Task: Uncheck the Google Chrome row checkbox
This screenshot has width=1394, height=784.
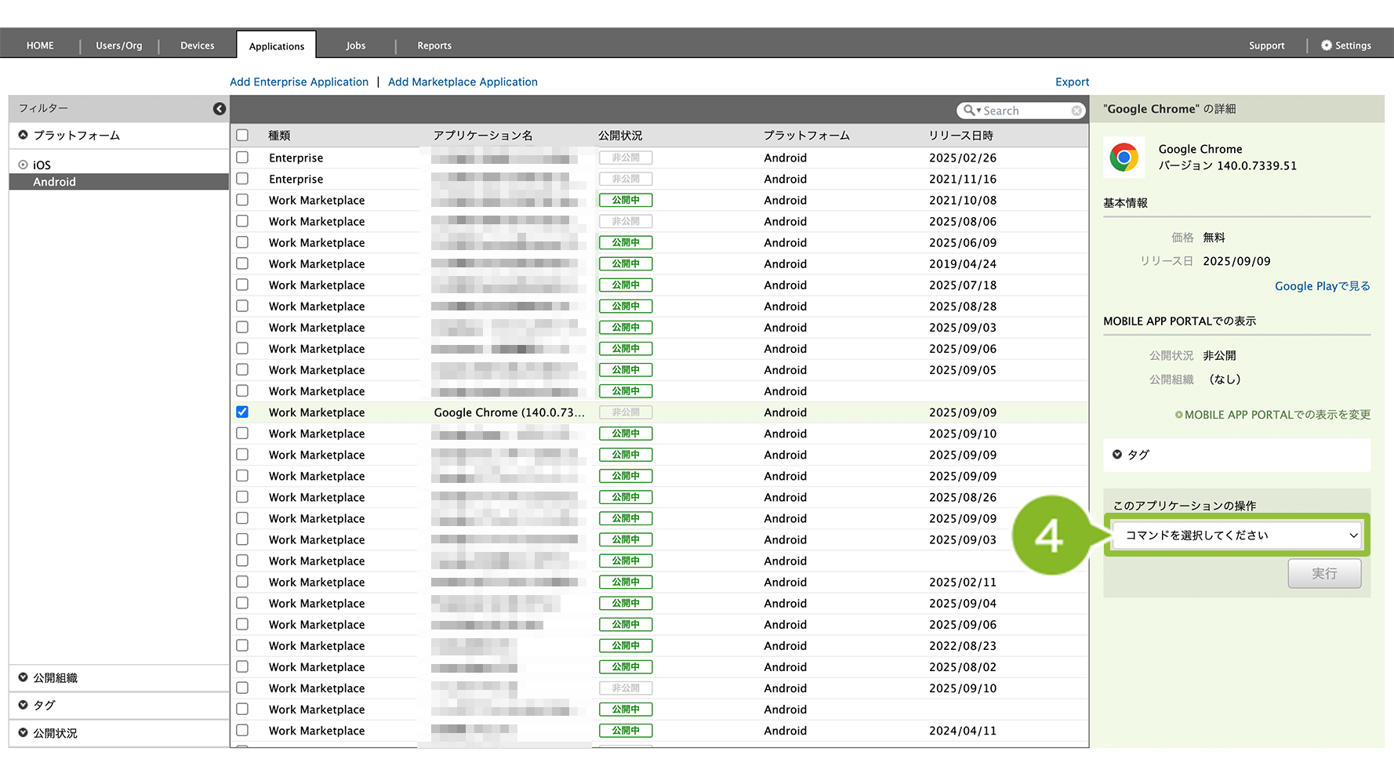Action: click(x=242, y=412)
